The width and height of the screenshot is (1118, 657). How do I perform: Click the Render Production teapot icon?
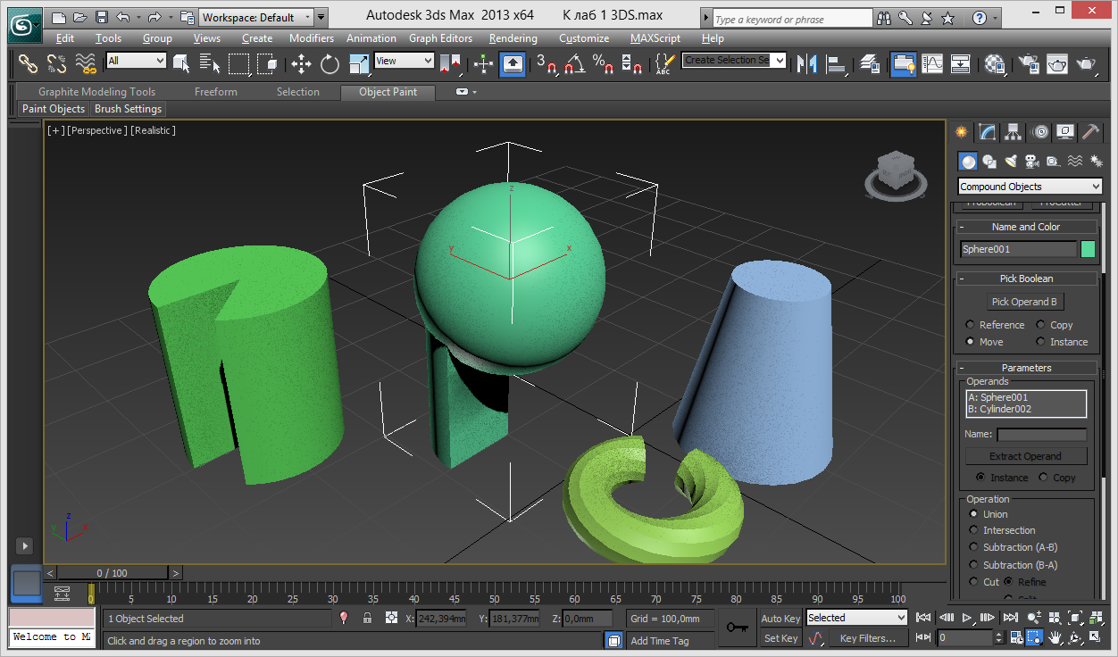tap(1087, 63)
